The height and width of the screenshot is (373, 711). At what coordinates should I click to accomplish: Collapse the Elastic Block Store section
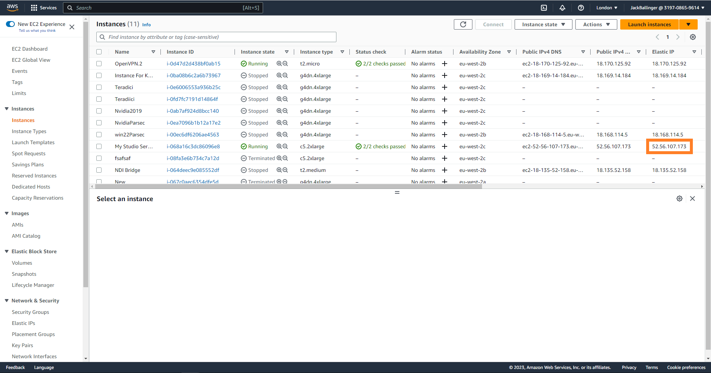click(x=7, y=251)
